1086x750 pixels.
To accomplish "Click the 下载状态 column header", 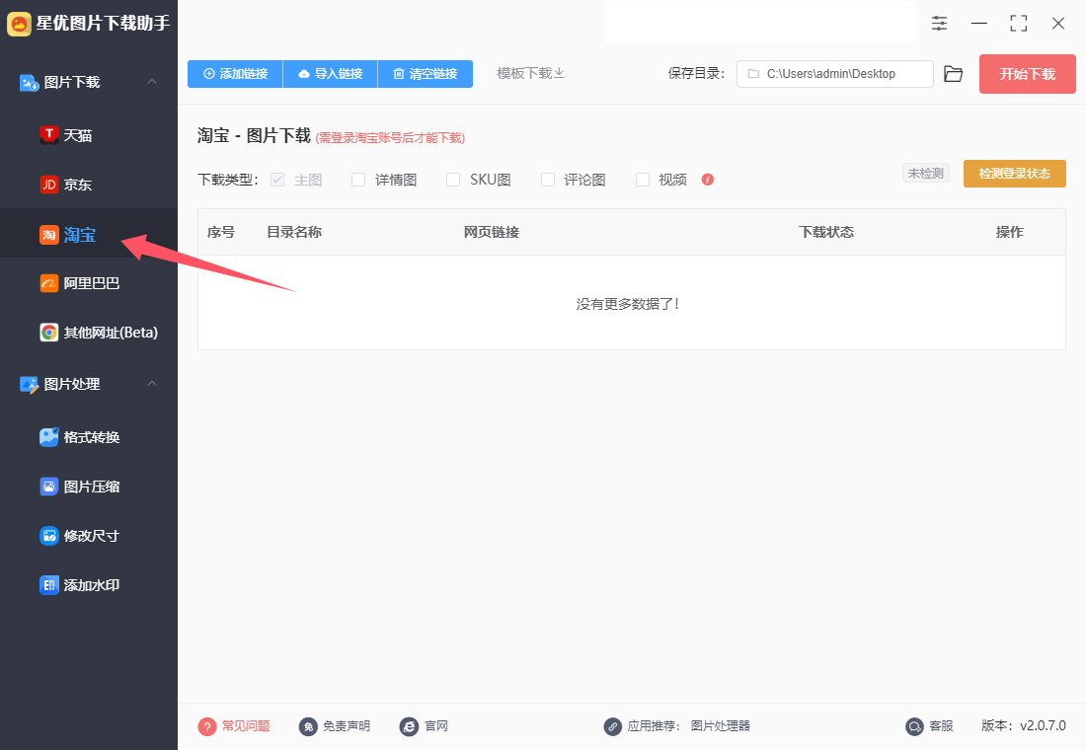I will (826, 232).
